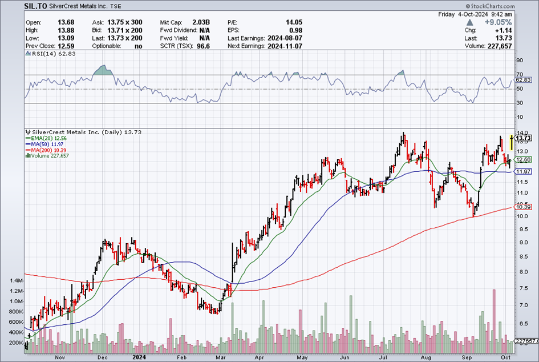Click the Prev Close value 12.59
Screen dimensions: 539x362
coord(66,46)
